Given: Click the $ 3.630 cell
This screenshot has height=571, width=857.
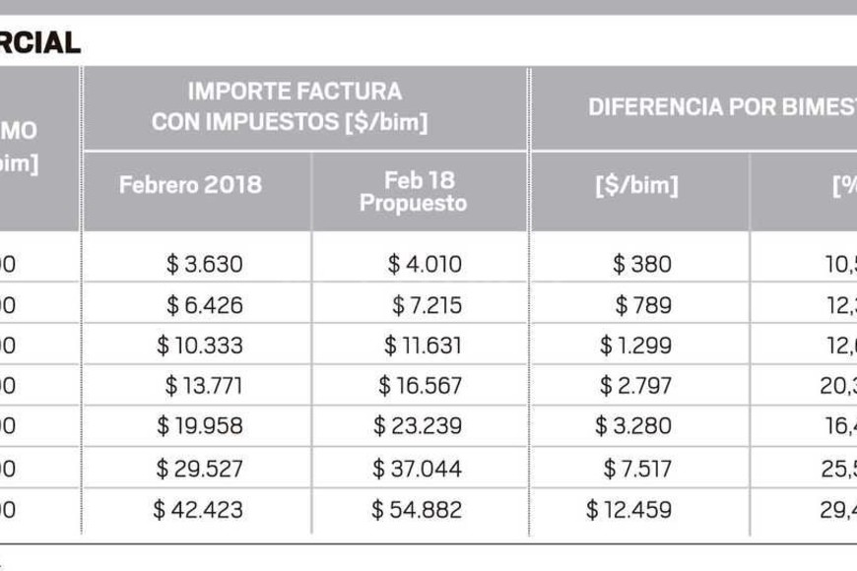Looking at the screenshot, I should [x=204, y=264].
